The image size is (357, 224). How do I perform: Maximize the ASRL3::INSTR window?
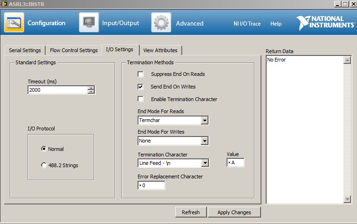point(345,4)
